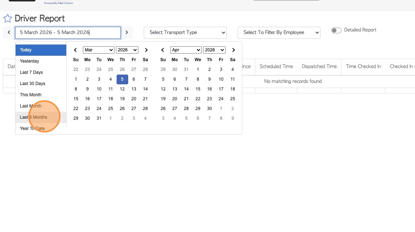Click the No matching records found message

point(293,81)
